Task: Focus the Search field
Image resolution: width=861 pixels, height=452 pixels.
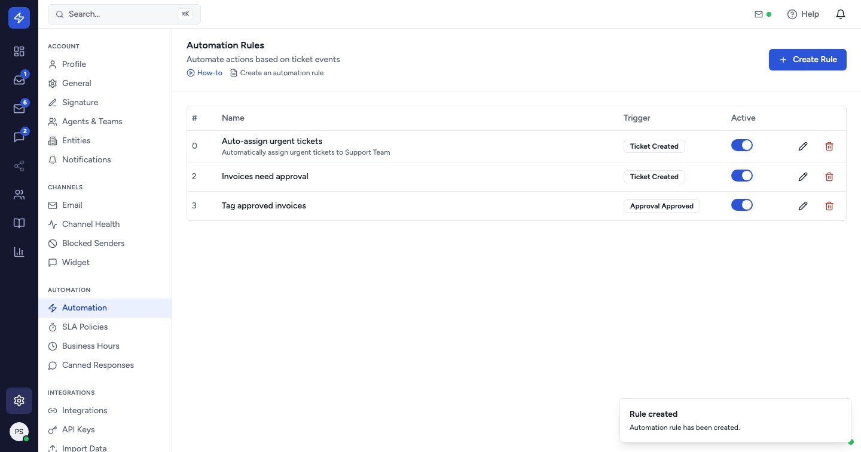Action: click(124, 14)
